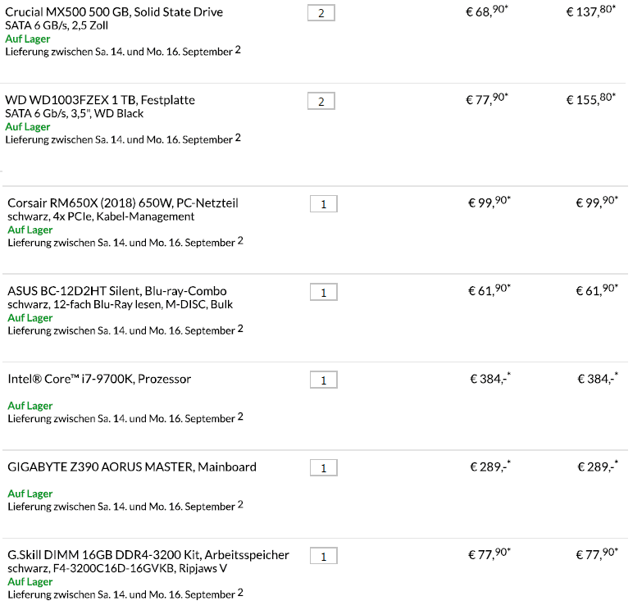Click quantity field for ASUS BC-12D2HT Blu-ray-Combo
642x610 pixels.
click(x=323, y=292)
